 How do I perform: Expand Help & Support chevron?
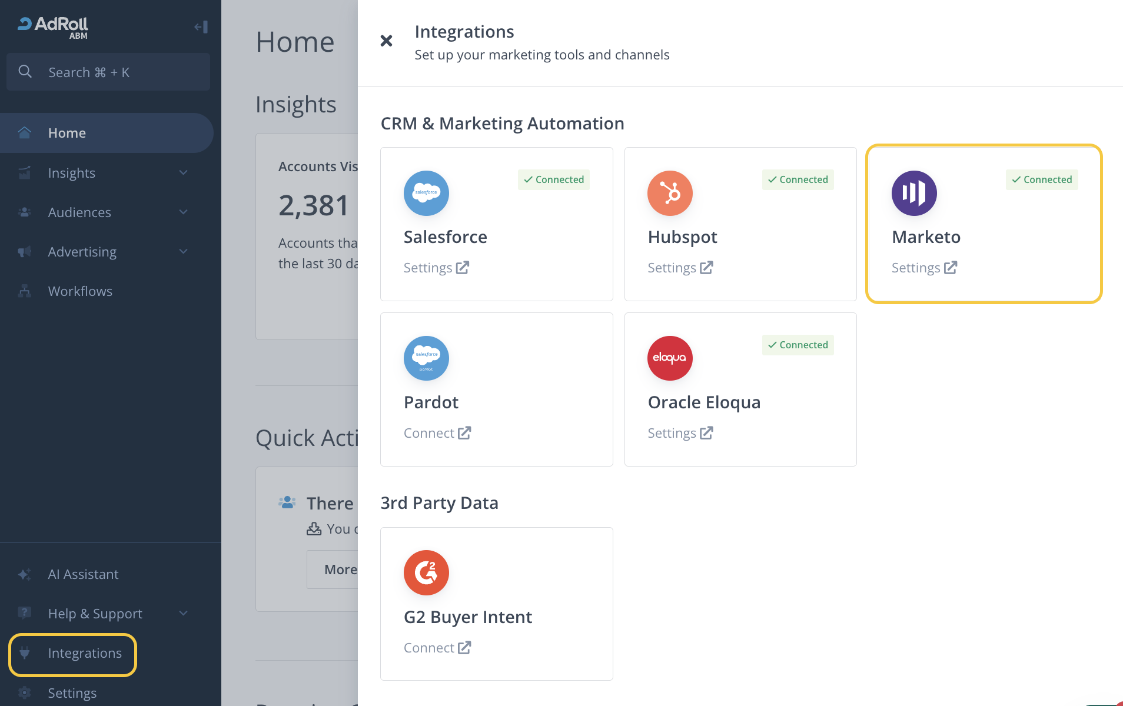pyautogui.click(x=184, y=614)
